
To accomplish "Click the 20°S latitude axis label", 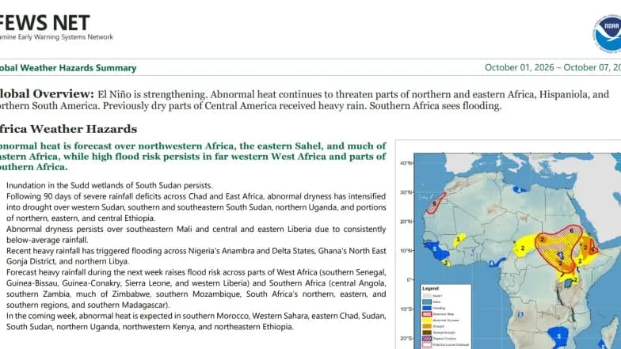I will (x=406, y=339).
